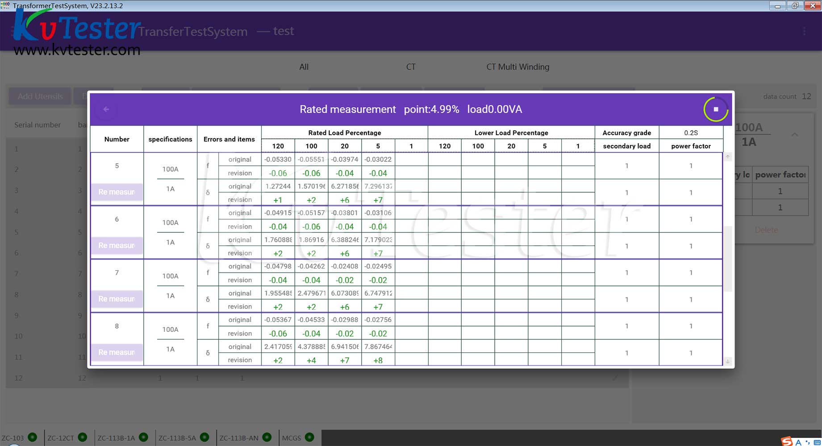Open the three-dot menu in the app header
Screen dimensions: 822x446
pyautogui.click(x=804, y=31)
